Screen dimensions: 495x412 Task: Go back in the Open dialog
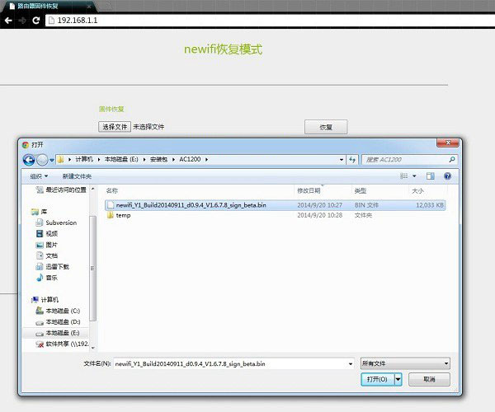[x=29, y=160]
